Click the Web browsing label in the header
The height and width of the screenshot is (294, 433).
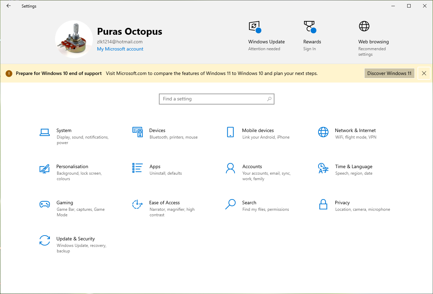click(374, 42)
